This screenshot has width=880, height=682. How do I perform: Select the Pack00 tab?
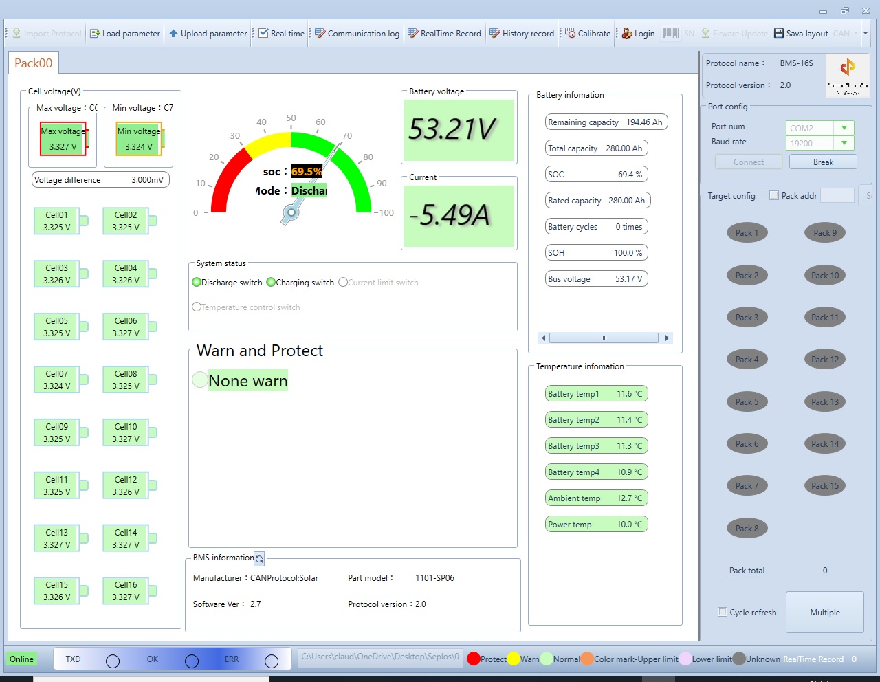pos(34,63)
